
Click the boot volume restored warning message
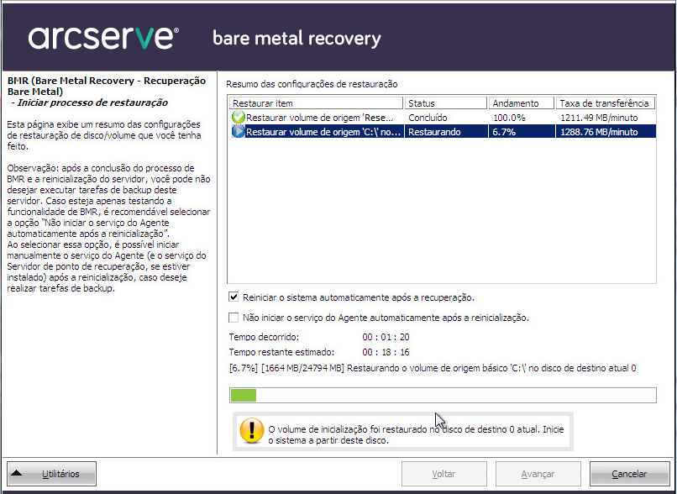coord(417,435)
